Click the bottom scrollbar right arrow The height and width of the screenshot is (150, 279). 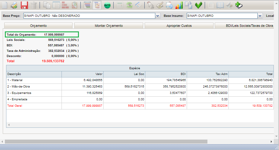pyautogui.click(x=271, y=142)
